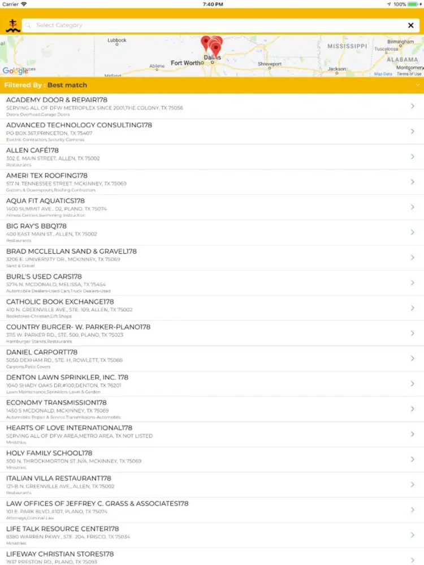Select BURL'S USED CARS178 listing title
This screenshot has width=424, height=565.
(44, 276)
